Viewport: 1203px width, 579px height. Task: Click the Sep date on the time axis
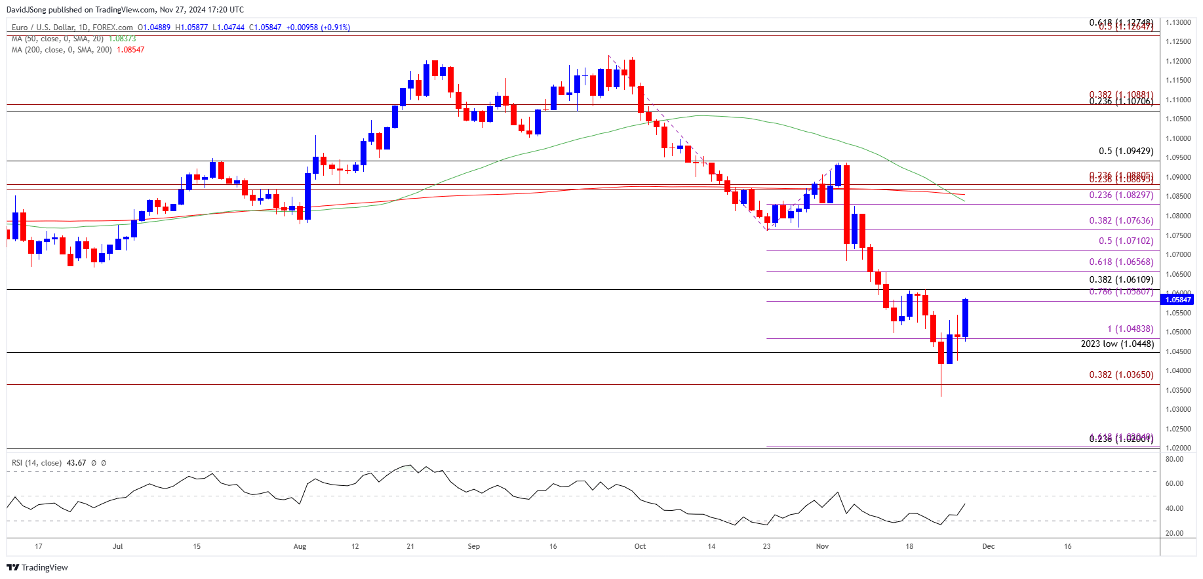click(x=474, y=546)
